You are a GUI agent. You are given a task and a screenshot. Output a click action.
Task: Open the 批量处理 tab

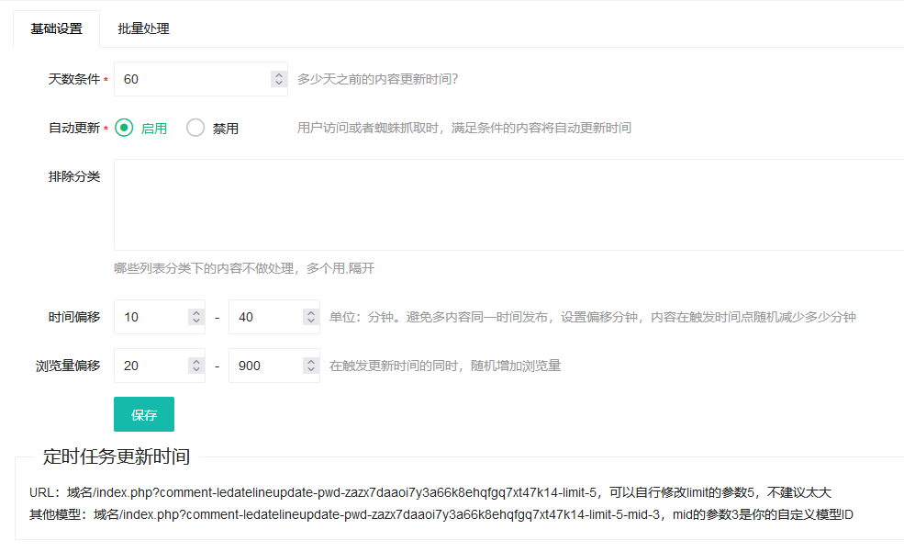143,28
